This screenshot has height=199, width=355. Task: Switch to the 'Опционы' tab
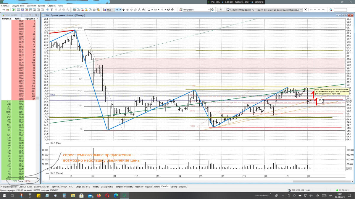183,187
